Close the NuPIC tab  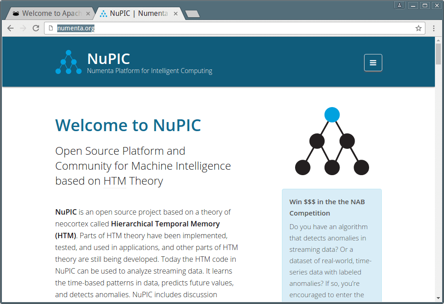(x=175, y=14)
